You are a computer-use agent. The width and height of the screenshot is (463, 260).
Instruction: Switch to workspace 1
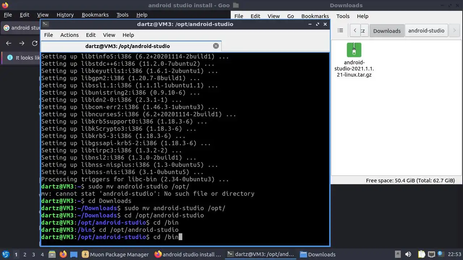click(x=16, y=254)
